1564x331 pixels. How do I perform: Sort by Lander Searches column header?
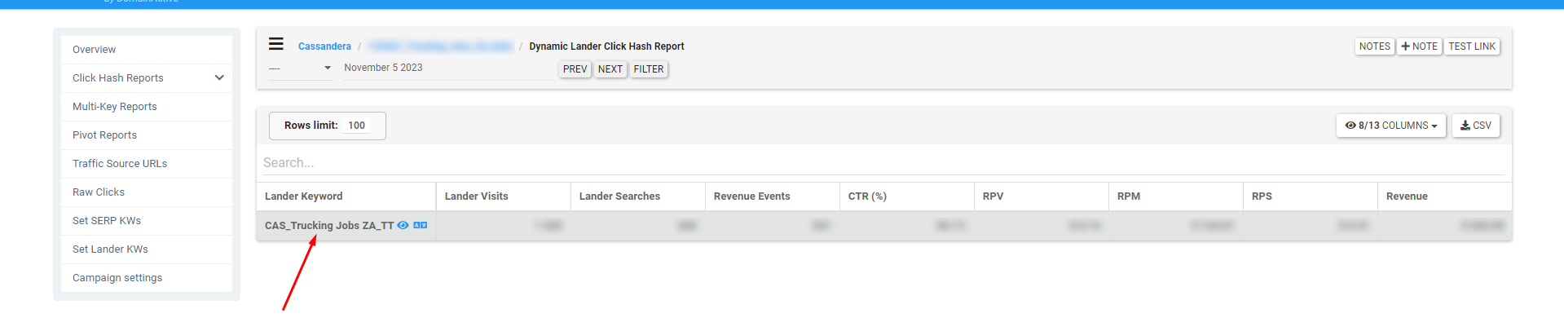click(x=638, y=196)
